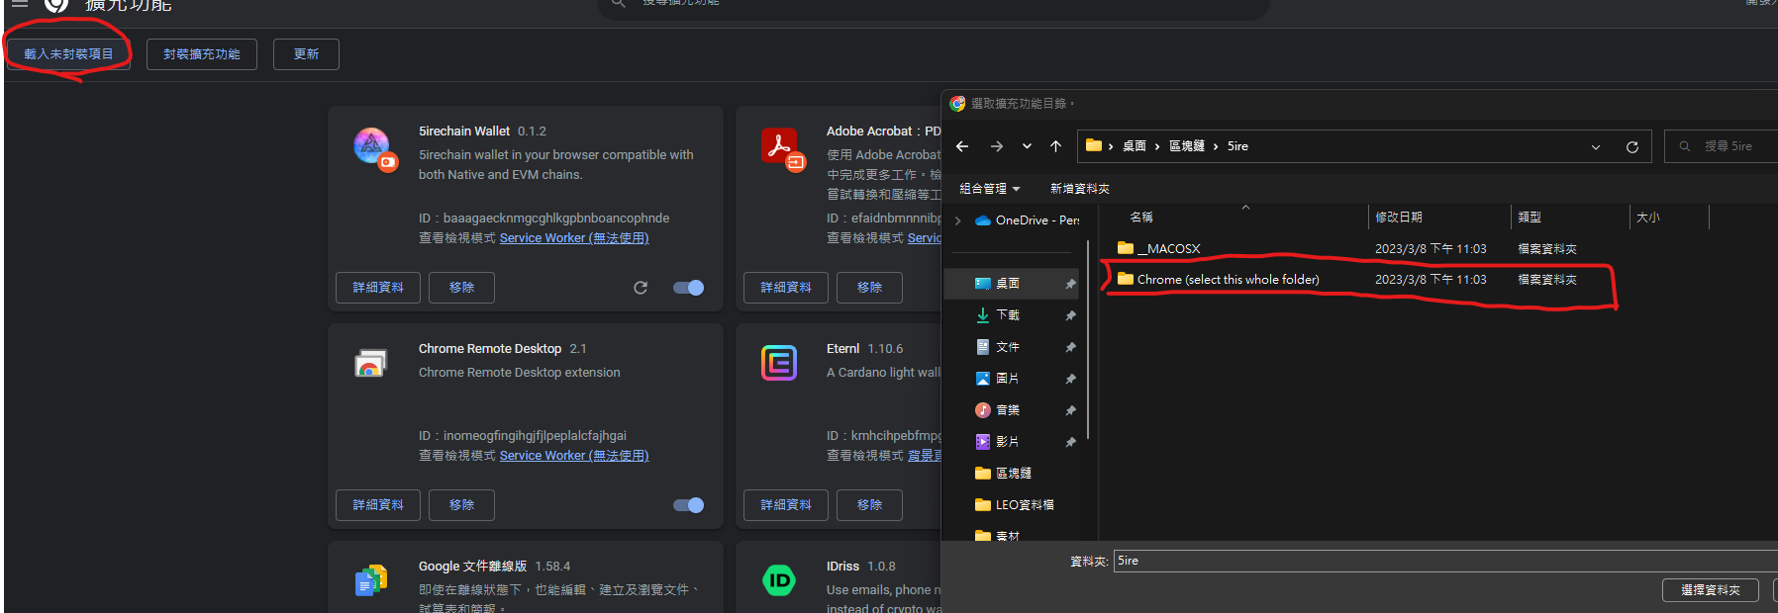Click the IDriss extension icon
The width and height of the screenshot is (1778, 613).
click(x=779, y=580)
